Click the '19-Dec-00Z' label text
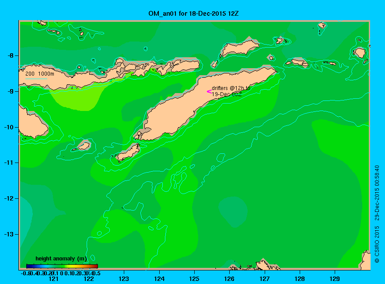385x284 pixels. [227, 94]
